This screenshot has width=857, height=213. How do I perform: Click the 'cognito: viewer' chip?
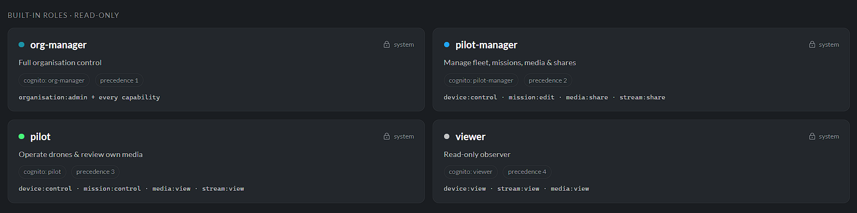coord(471,172)
